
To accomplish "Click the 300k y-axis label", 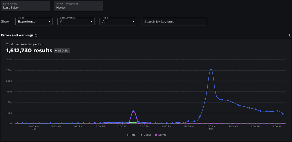I will [x=9, y=59].
